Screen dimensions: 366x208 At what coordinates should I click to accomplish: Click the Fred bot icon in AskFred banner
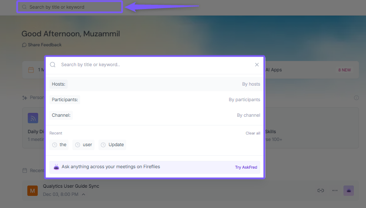(56, 167)
